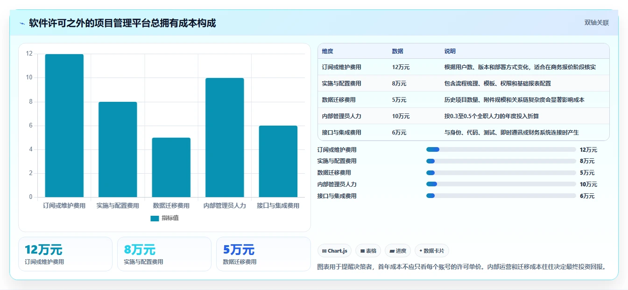Toggle the 指标值 legend swatch
This screenshot has height=290, width=628.
click(x=155, y=218)
